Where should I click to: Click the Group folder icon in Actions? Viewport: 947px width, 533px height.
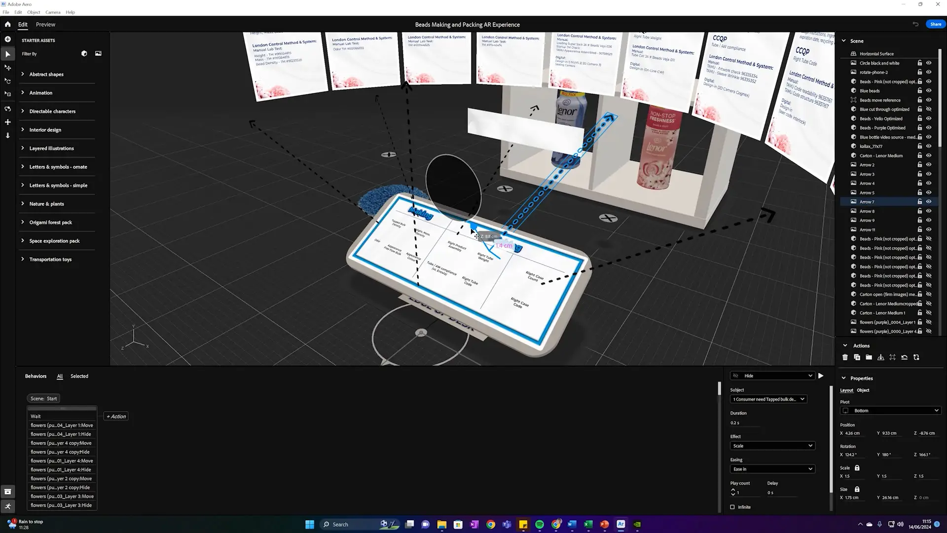click(869, 357)
